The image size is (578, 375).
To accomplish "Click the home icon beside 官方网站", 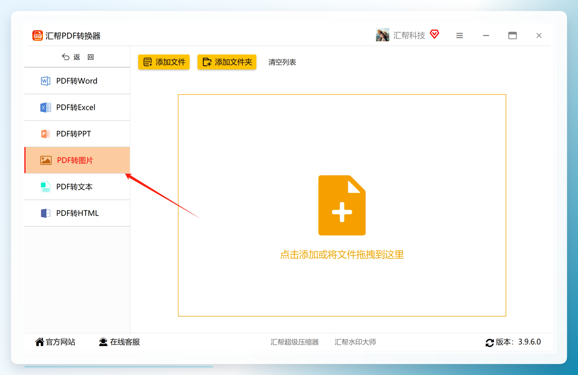I will click(x=40, y=342).
